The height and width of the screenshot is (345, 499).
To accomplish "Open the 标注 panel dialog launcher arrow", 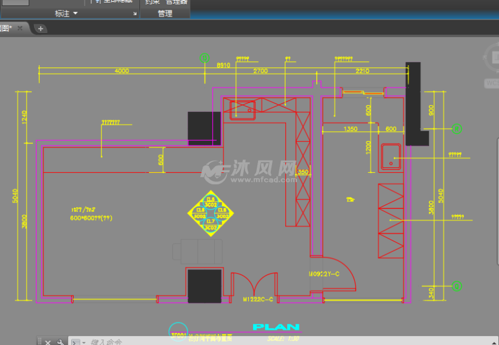I will [x=135, y=13].
